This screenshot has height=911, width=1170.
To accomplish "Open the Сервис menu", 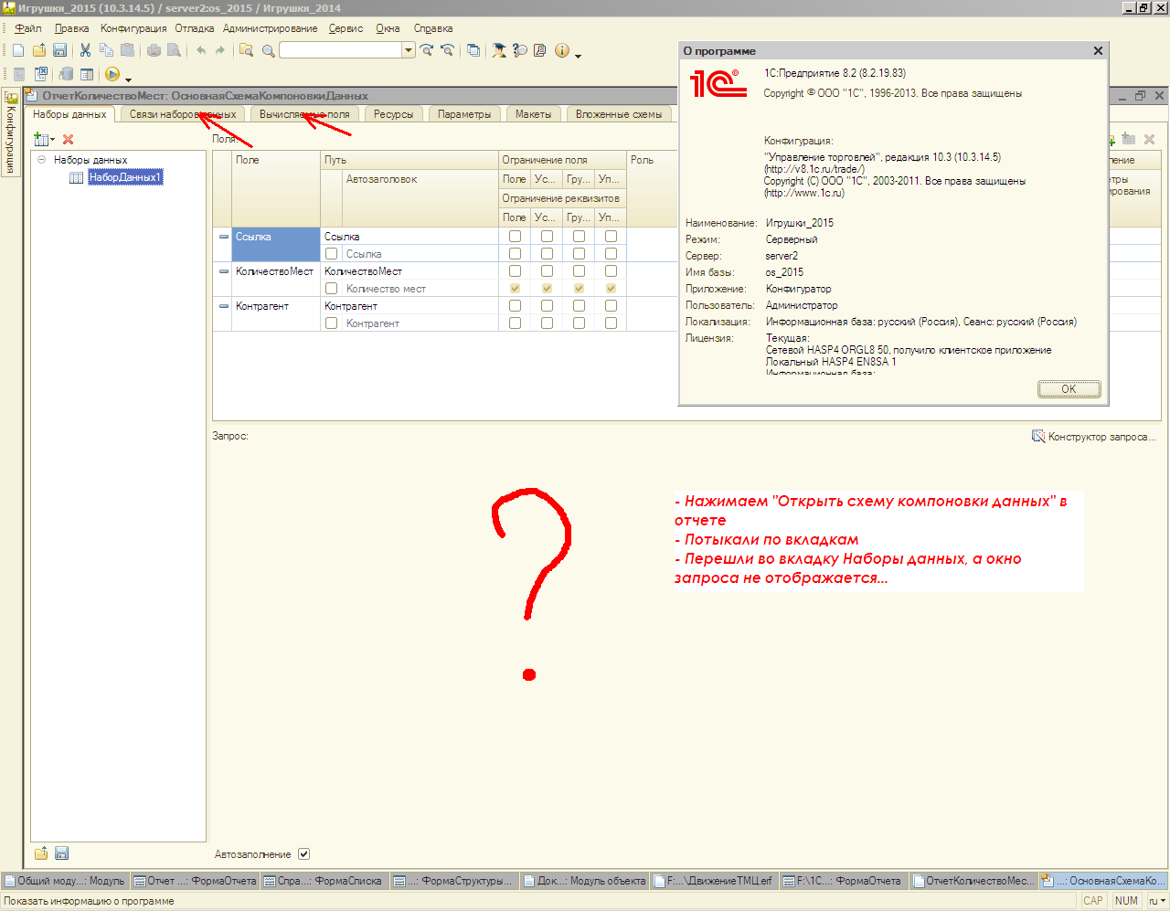I will [346, 28].
